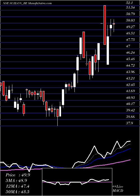The height and width of the screenshot is (196, 140).
Task: Click the 12MA : 47.4 readout
Action: click(x=17, y=186)
